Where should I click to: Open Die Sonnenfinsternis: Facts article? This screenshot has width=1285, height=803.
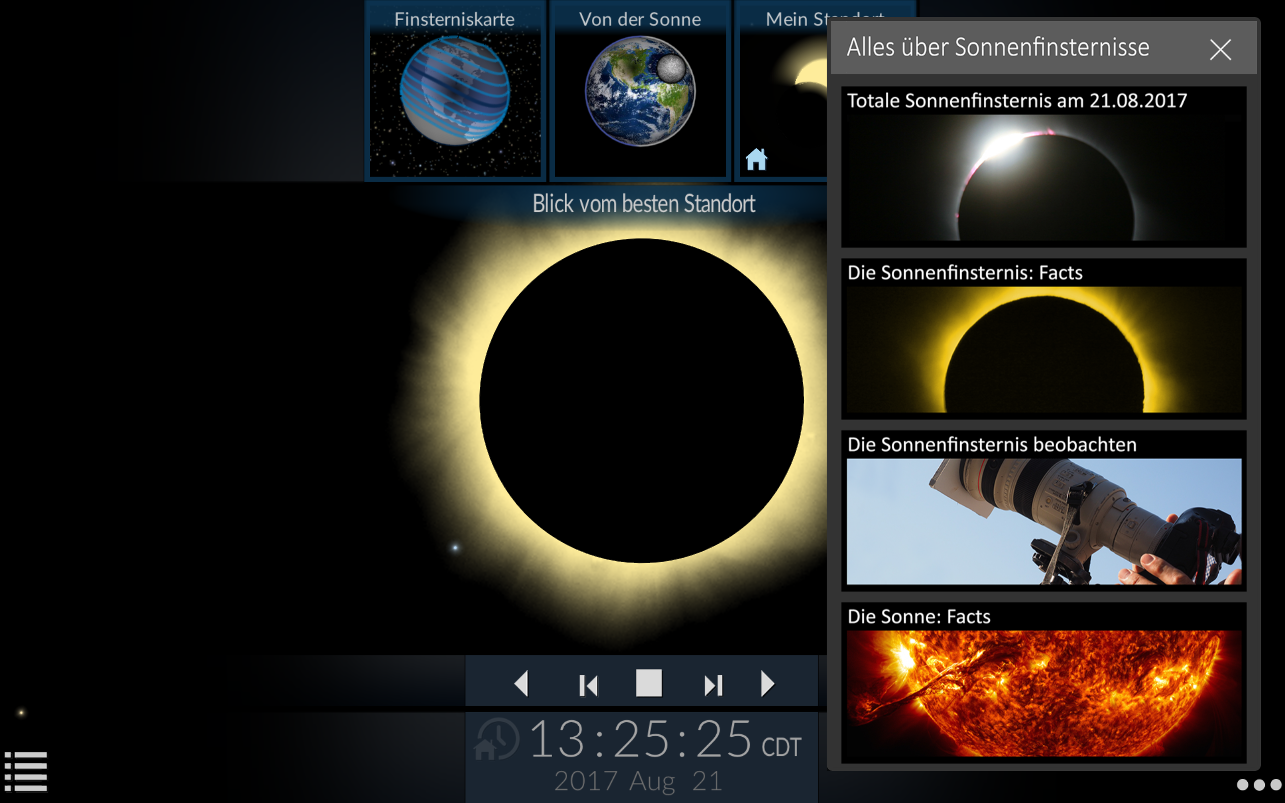1044,339
